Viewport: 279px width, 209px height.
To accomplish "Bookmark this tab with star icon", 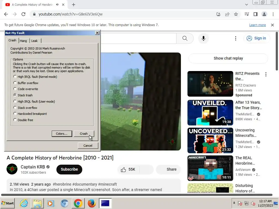I will 236,14.
